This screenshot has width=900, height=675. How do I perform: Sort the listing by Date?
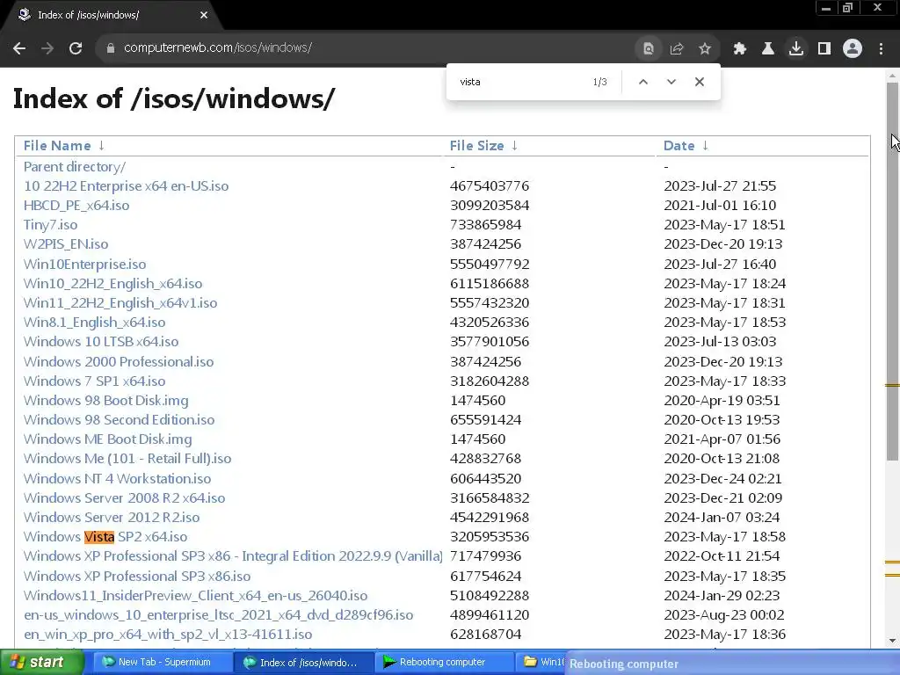point(679,146)
